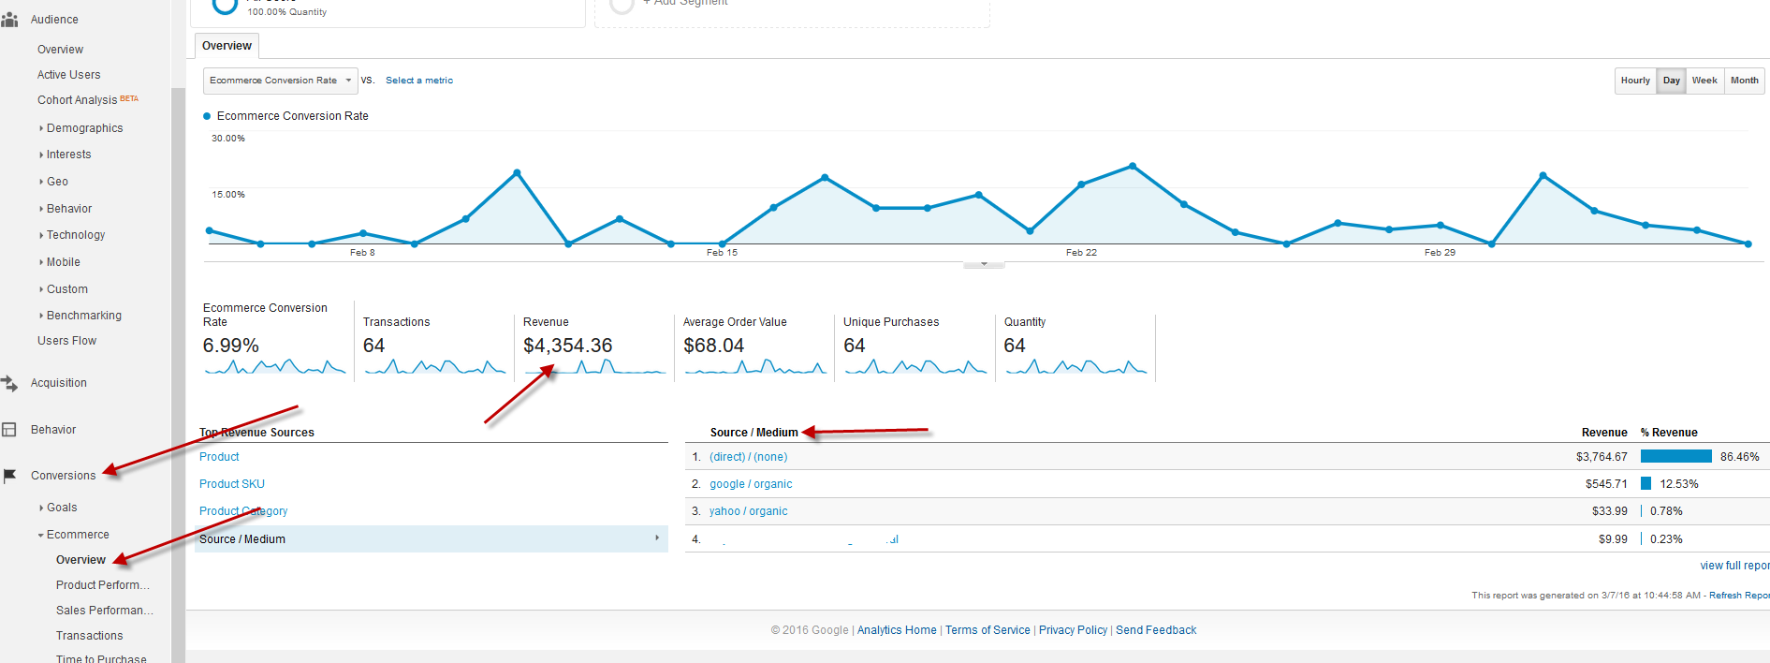Click the Average Order Value sparkline
The image size is (1770, 663).
tap(754, 367)
